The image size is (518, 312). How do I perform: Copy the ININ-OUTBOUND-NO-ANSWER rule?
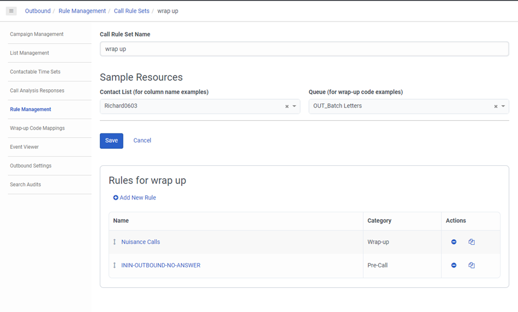pos(472,265)
